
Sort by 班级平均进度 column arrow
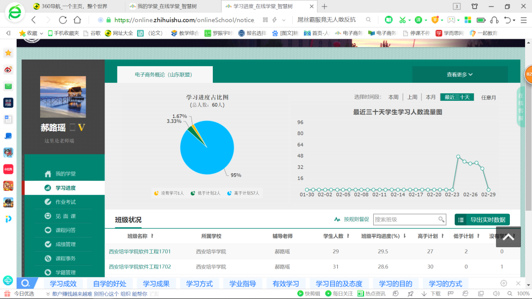pos(404,236)
